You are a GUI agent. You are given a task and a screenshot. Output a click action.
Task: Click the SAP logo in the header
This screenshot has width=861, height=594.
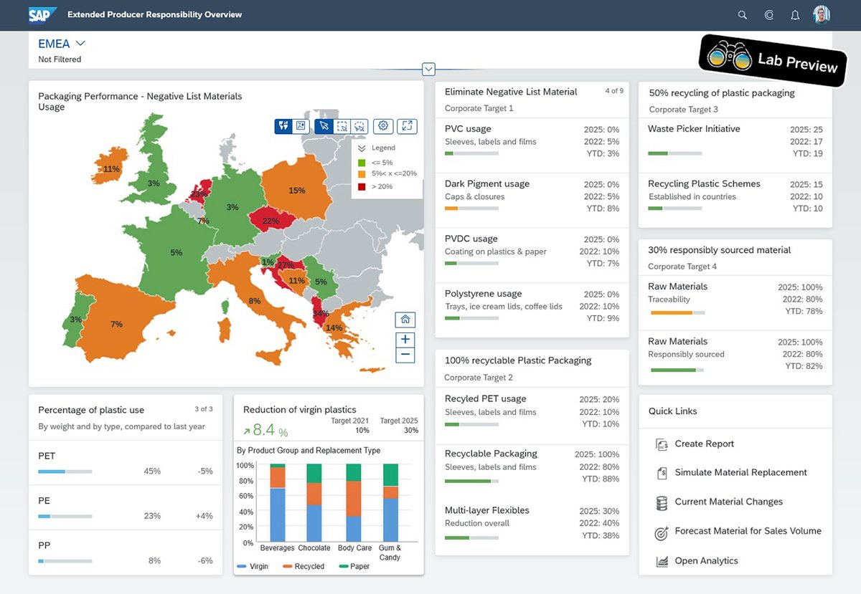(x=41, y=14)
